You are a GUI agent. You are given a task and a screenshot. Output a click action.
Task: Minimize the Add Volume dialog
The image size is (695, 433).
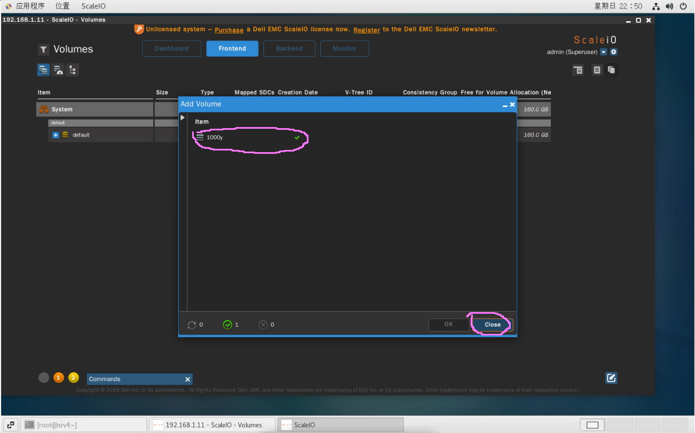coord(505,105)
